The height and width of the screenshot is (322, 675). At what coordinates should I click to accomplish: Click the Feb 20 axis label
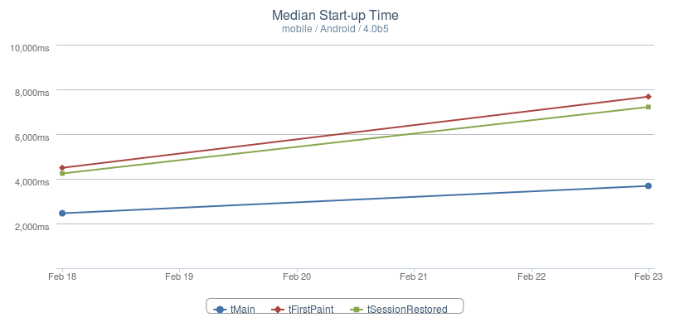(x=297, y=276)
